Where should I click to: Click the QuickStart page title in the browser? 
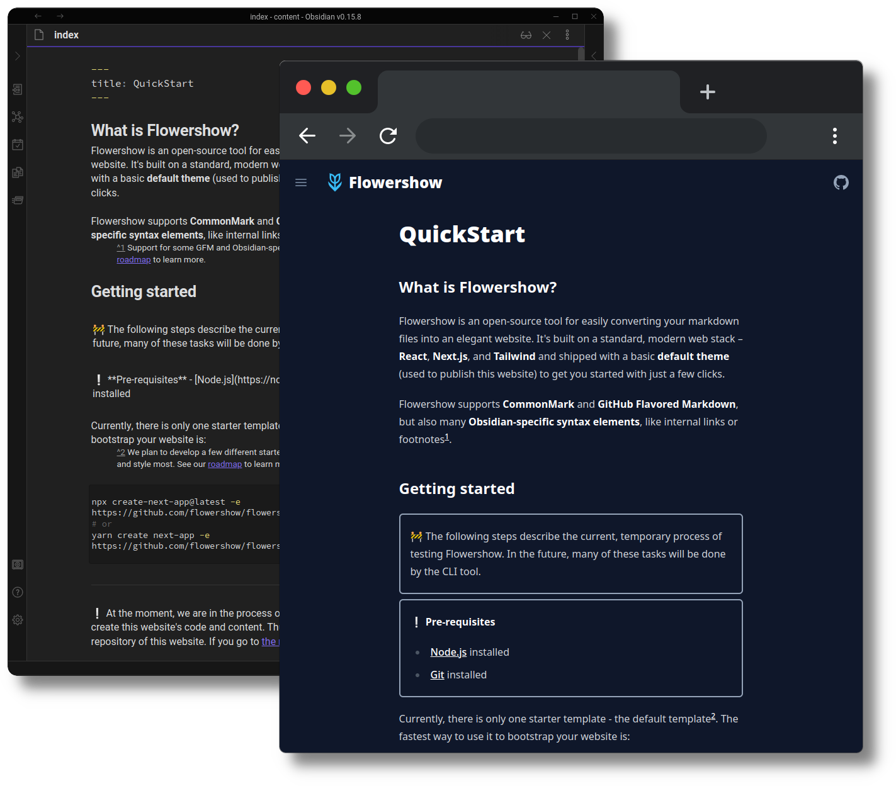click(x=462, y=234)
